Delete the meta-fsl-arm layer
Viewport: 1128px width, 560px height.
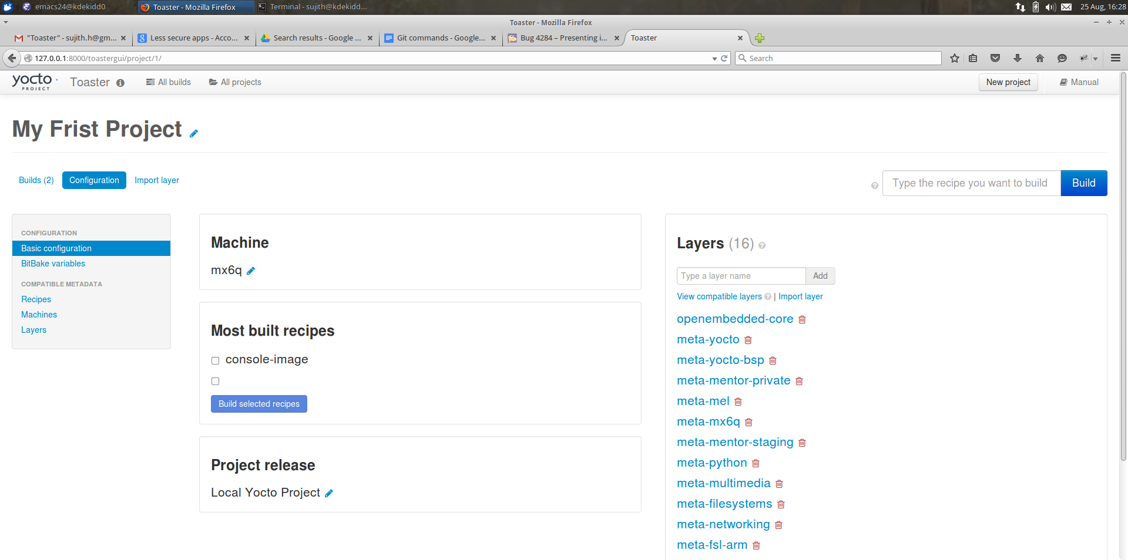point(756,545)
